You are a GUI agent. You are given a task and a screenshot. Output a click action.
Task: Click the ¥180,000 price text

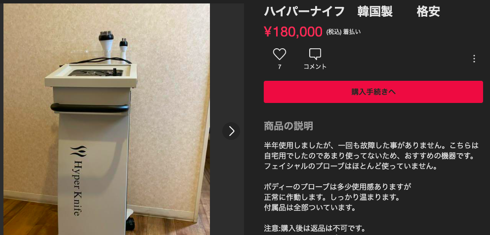pyautogui.click(x=293, y=32)
